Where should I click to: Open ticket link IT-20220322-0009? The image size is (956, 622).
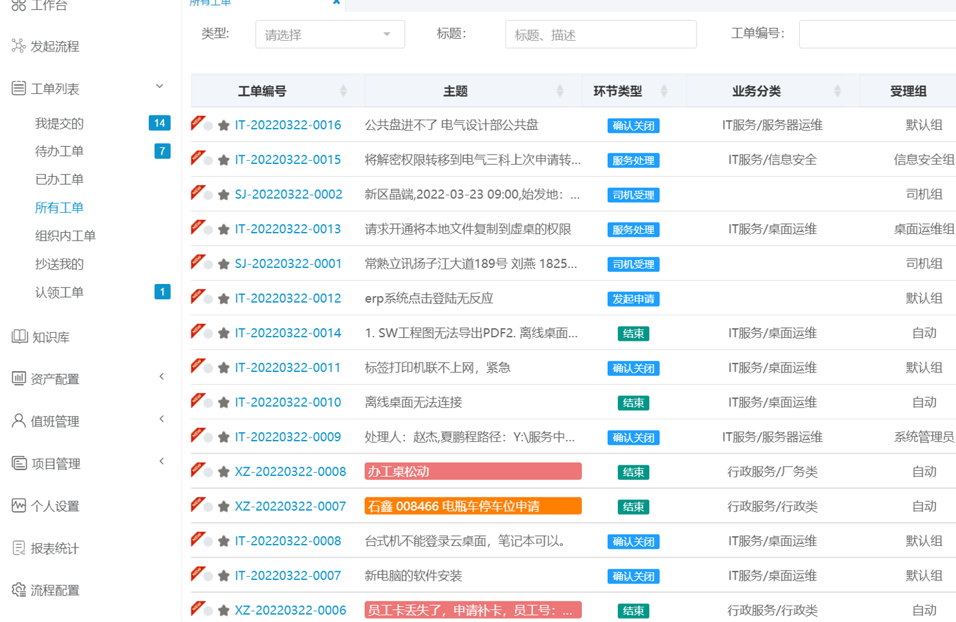click(x=288, y=437)
